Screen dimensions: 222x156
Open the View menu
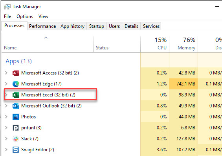tap(43, 16)
